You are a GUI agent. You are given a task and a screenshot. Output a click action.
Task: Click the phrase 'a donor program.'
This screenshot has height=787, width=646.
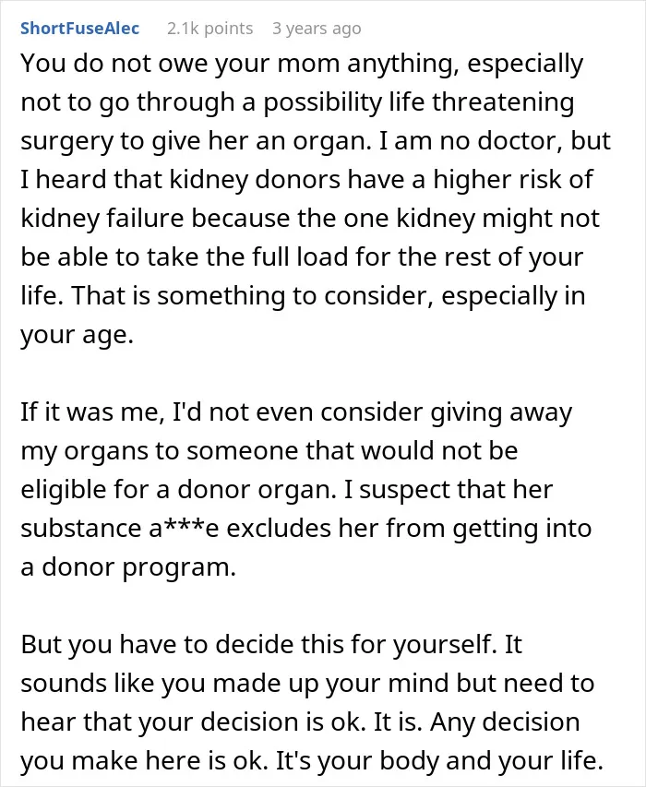(x=128, y=567)
